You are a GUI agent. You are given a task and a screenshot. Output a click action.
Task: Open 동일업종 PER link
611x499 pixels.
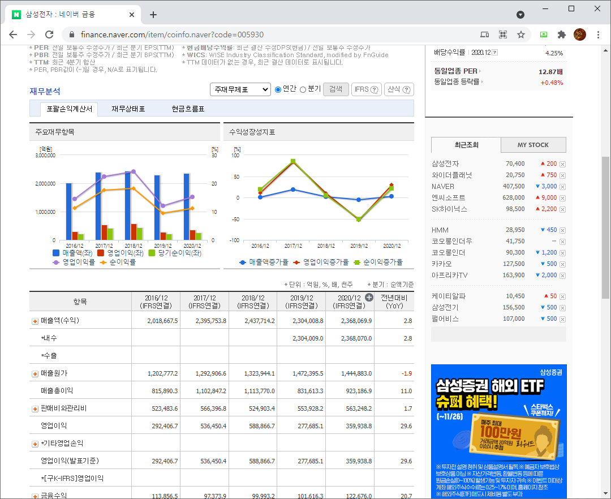coord(457,71)
